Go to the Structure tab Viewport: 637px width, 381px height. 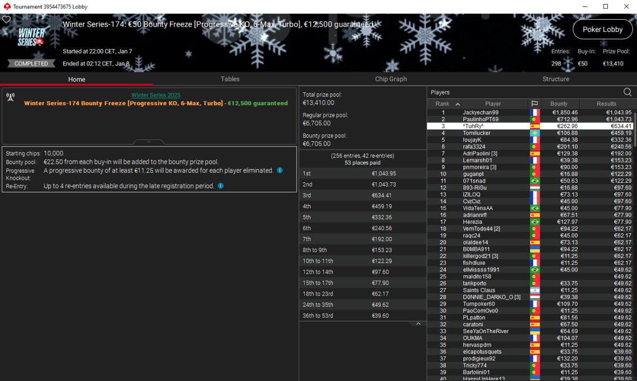[x=556, y=79]
